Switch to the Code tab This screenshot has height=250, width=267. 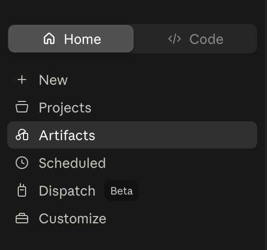point(196,39)
